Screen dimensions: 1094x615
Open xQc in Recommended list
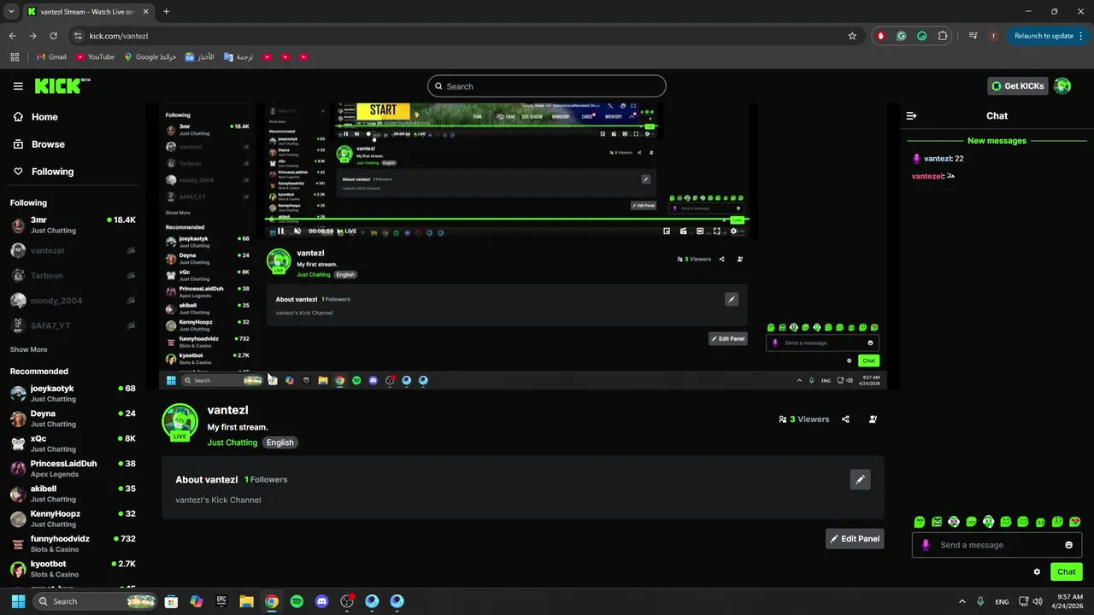coord(73,444)
